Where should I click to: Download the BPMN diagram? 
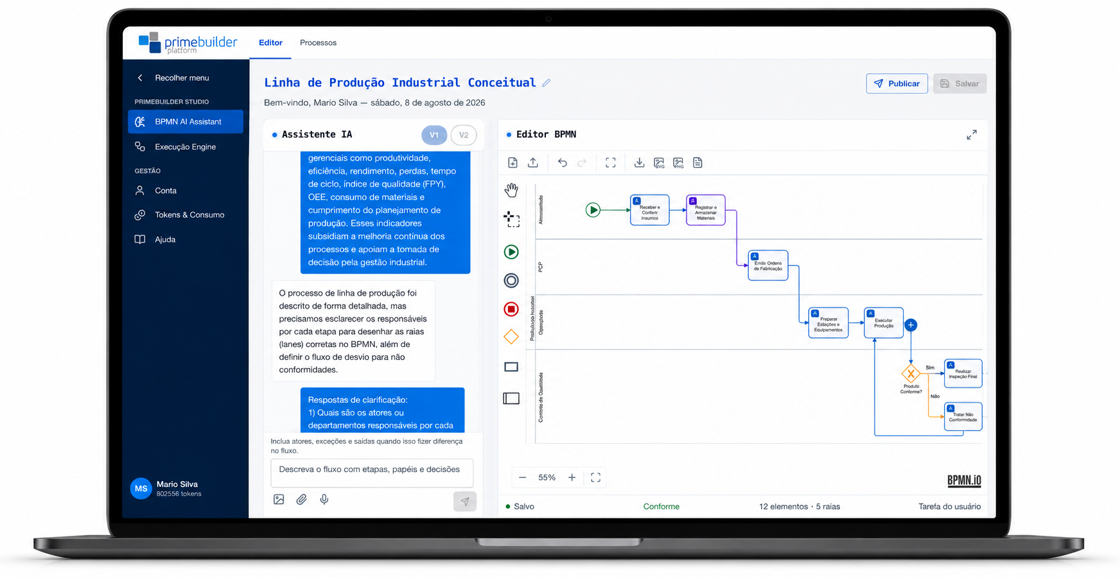point(640,163)
